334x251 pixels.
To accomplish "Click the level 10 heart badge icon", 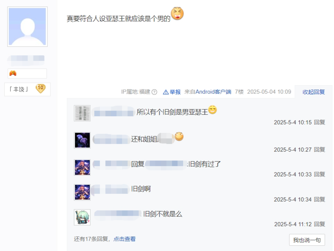I will (x=40, y=89).
